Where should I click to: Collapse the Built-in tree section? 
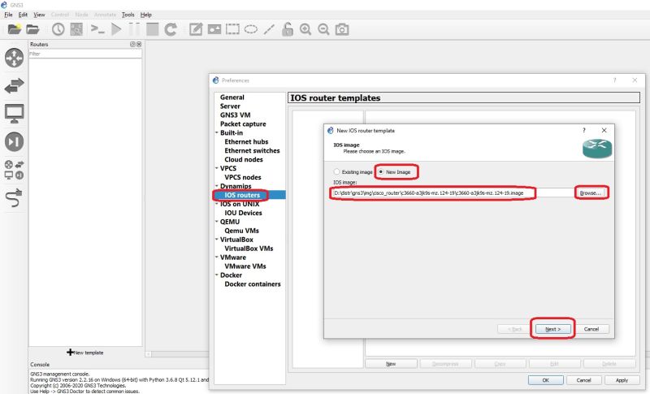[217, 132]
